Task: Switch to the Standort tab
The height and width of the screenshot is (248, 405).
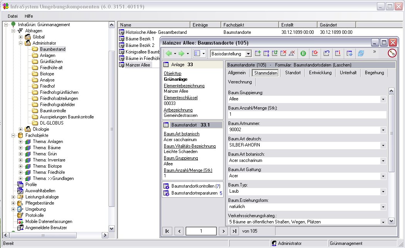Action: (x=292, y=73)
